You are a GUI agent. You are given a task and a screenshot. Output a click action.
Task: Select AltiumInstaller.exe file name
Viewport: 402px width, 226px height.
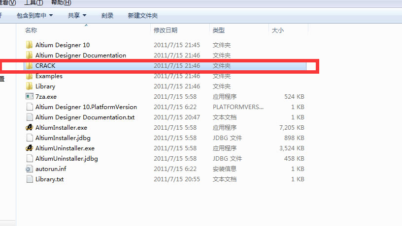[61, 128]
